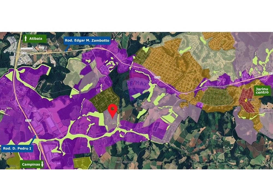Click the Rod. D. Pedro I label
The height and width of the screenshot is (182, 273).
[x=17, y=149]
